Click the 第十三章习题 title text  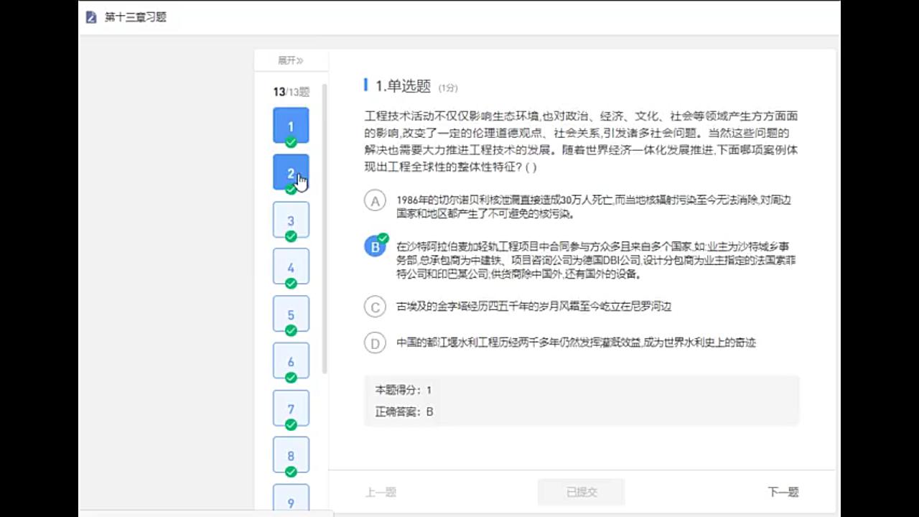click(136, 17)
